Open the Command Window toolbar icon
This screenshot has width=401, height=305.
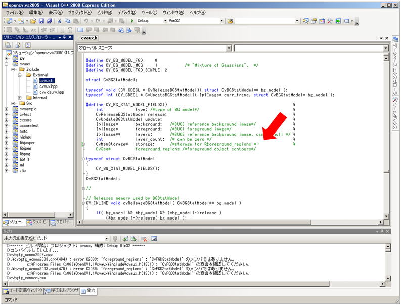(x=346, y=21)
